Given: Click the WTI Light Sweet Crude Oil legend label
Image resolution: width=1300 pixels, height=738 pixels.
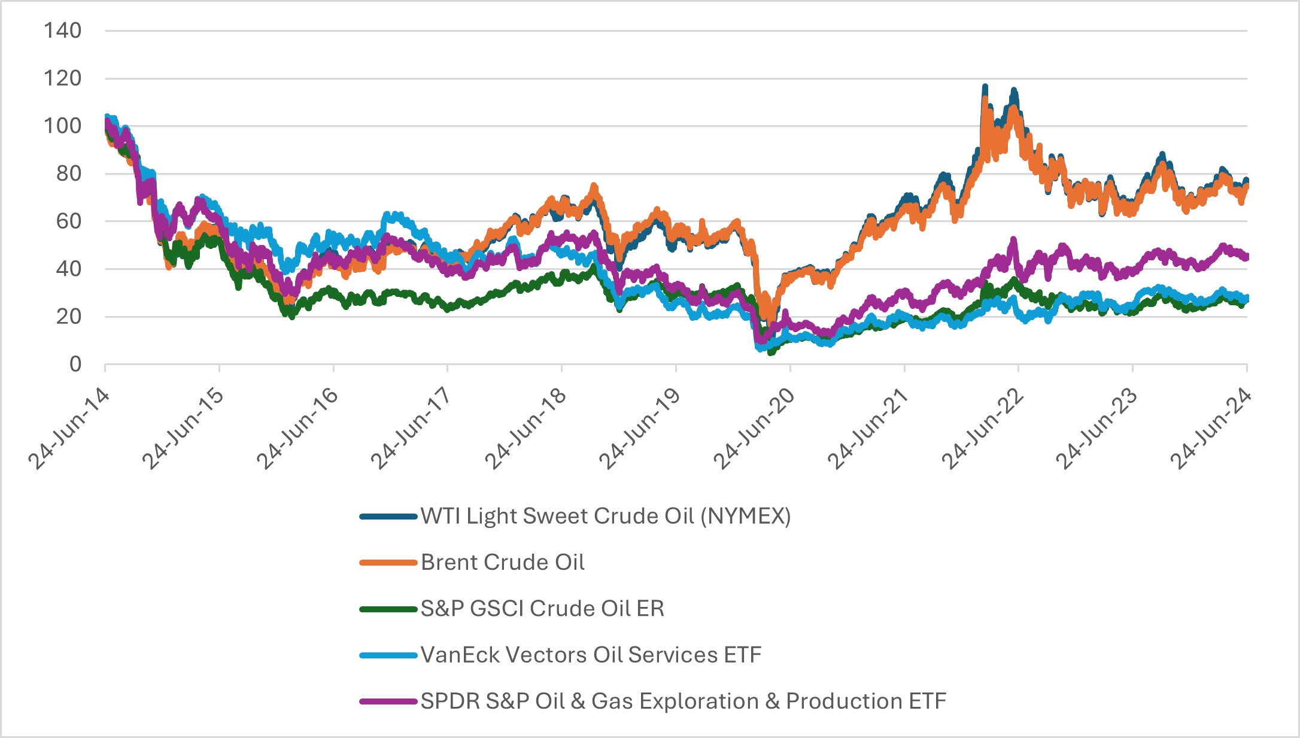Looking at the screenshot, I should tap(605, 516).
